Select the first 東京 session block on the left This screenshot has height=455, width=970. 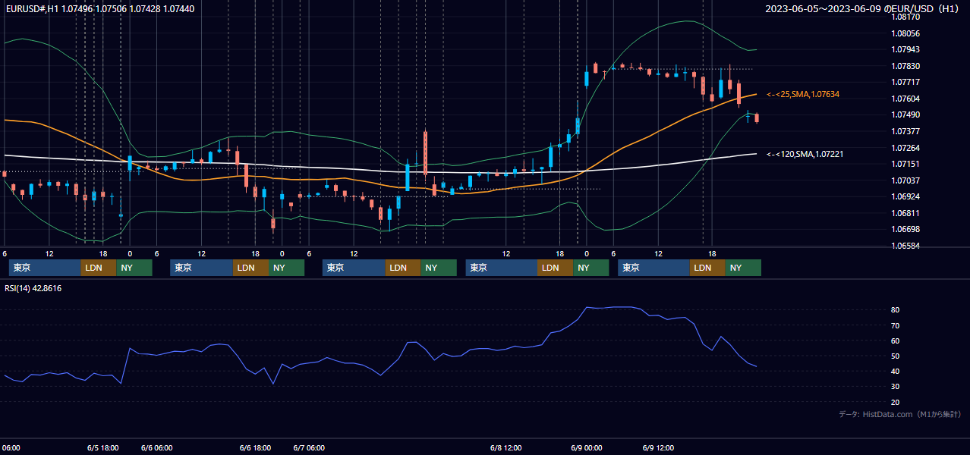click(45, 268)
